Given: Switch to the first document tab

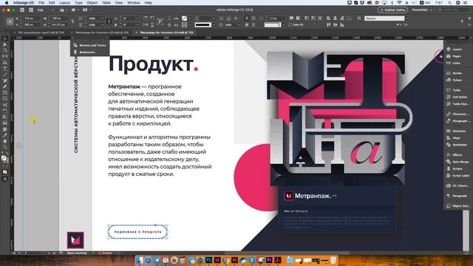Looking at the screenshot, I should (41, 33).
